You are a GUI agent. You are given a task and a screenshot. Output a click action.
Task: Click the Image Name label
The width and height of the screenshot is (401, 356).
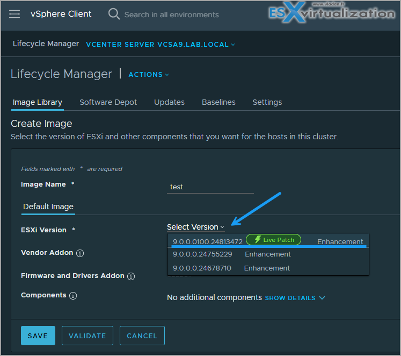tap(43, 184)
